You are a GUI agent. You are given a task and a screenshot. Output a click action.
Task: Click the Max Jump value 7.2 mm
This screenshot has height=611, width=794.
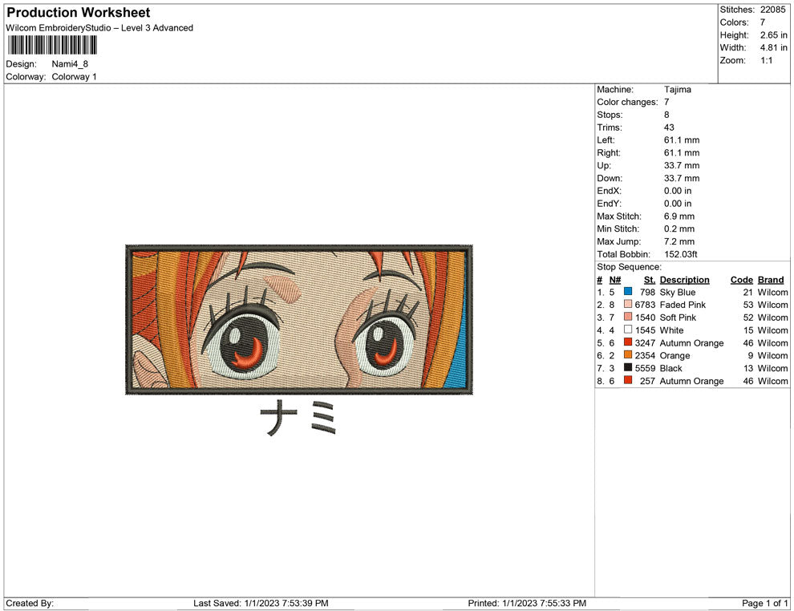679,241
